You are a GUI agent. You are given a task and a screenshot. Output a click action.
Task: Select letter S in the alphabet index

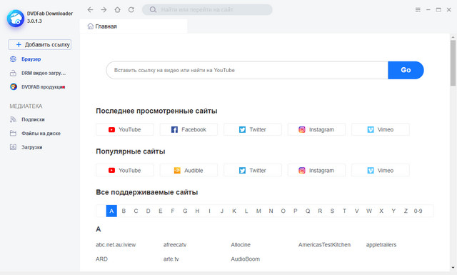(332, 211)
